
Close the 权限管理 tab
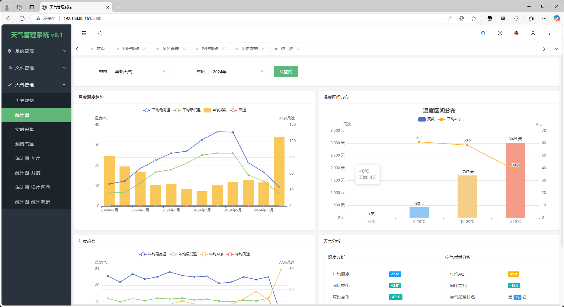tap(223, 49)
